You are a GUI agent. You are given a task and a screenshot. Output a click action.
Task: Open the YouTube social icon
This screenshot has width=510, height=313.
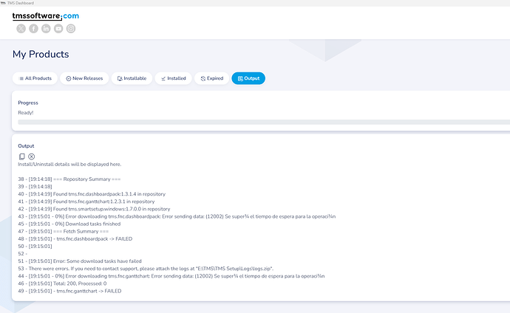[x=58, y=29]
